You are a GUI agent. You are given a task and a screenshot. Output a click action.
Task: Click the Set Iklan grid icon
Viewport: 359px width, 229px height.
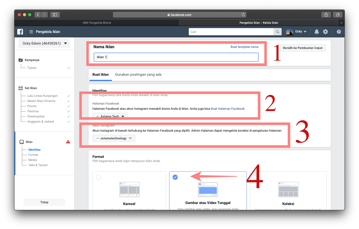point(21,88)
